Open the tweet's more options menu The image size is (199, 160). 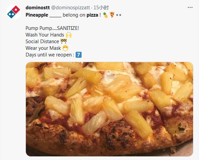pyautogui.click(x=190, y=7)
